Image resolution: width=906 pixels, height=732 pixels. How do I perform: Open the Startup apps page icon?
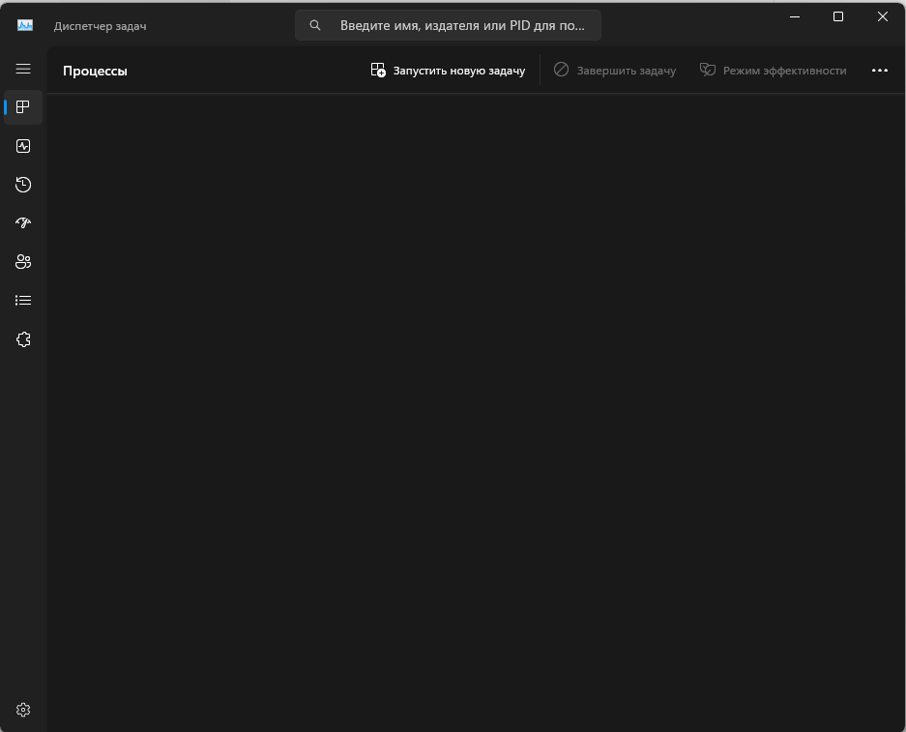[x=23, y=223]
